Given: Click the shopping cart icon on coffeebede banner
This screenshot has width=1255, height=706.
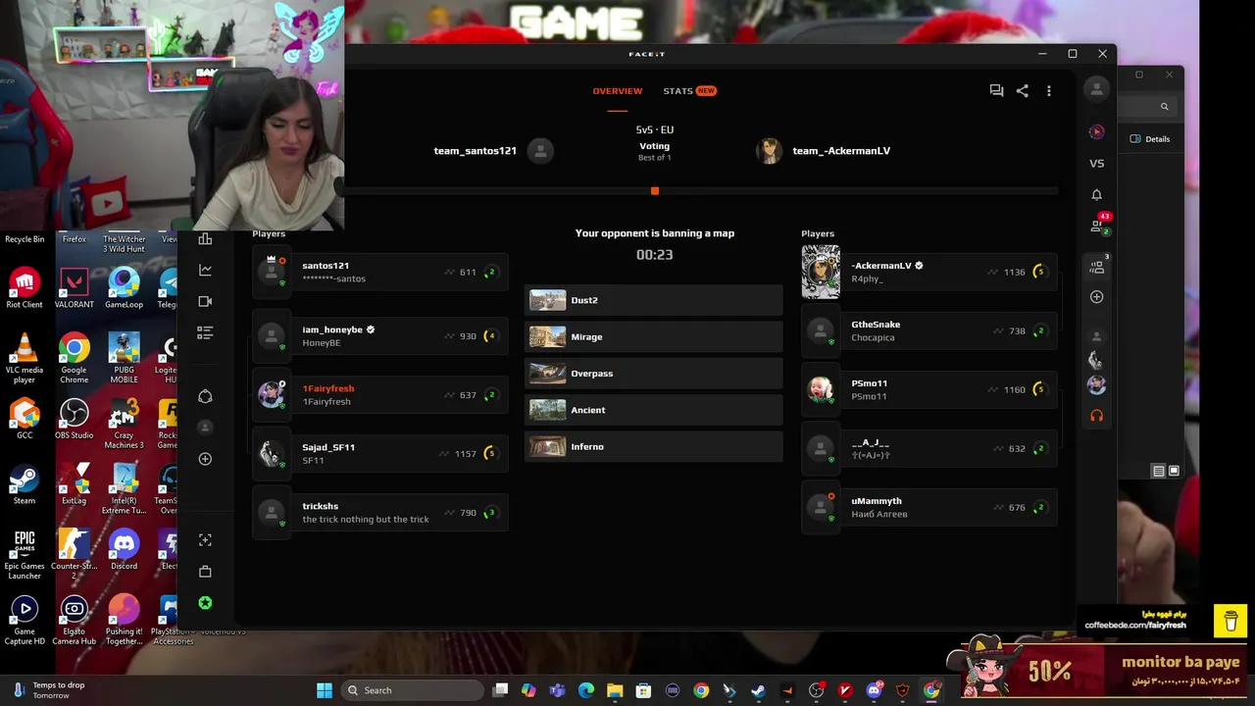Looking at the screenshot, I should 1230,621.
